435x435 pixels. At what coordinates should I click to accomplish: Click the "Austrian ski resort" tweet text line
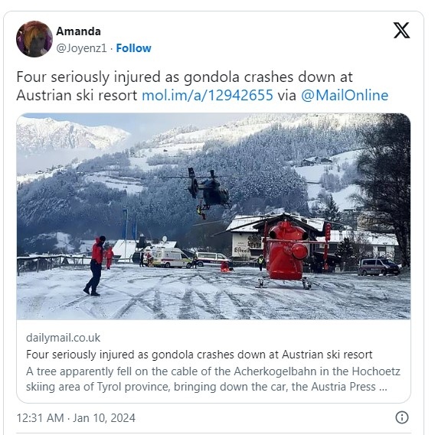pos(77,95)
